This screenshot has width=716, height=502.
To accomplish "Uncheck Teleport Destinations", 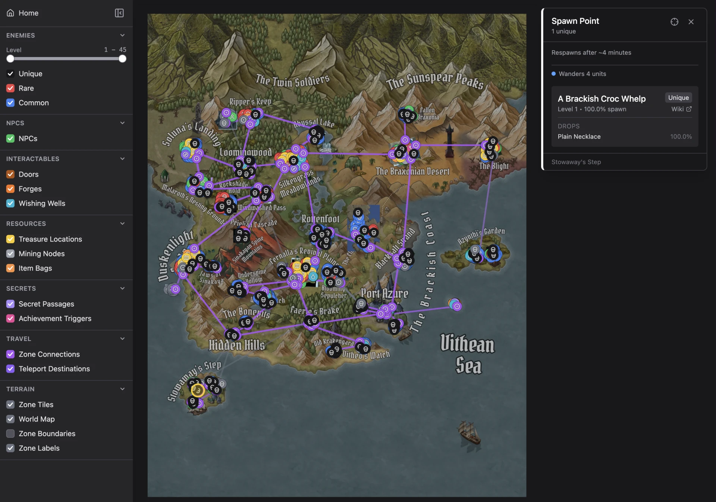I will [x=10, y=369].
